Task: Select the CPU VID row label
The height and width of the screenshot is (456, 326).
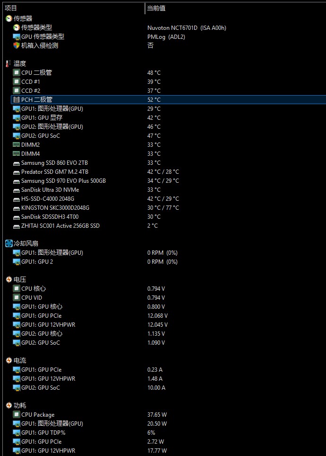Action: pos(32,298)
